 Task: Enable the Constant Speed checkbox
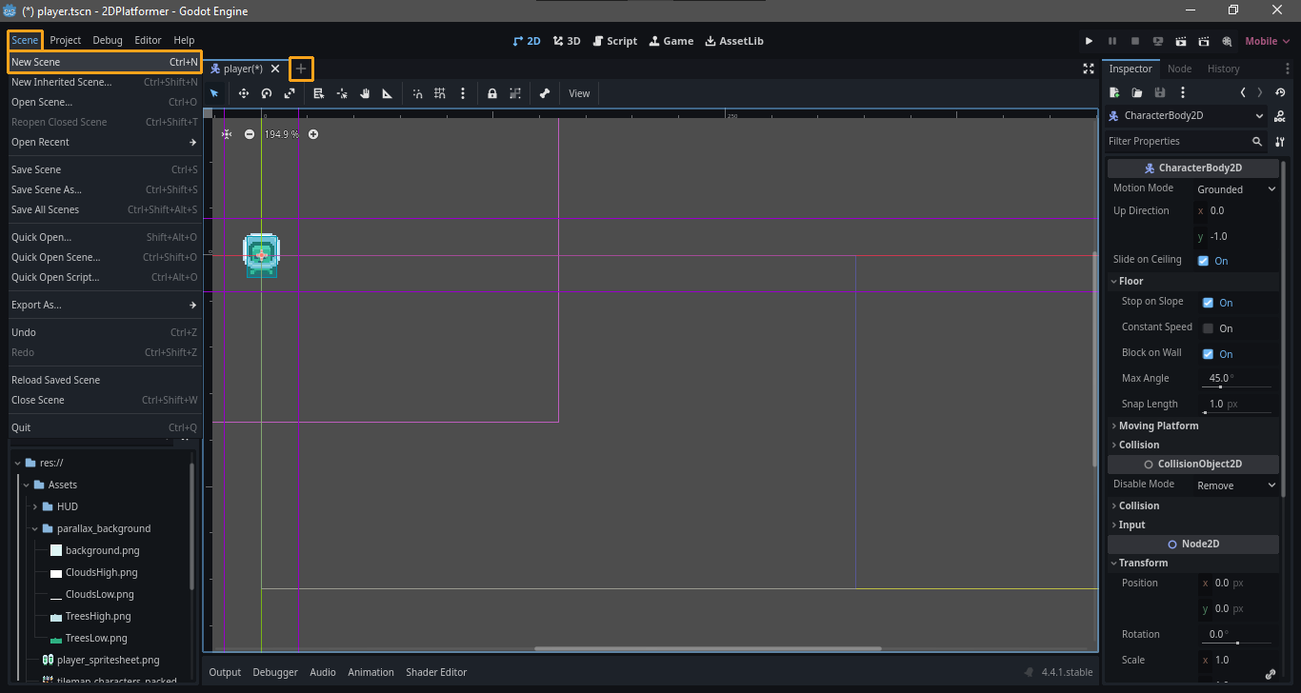[x=1208, y=328]
